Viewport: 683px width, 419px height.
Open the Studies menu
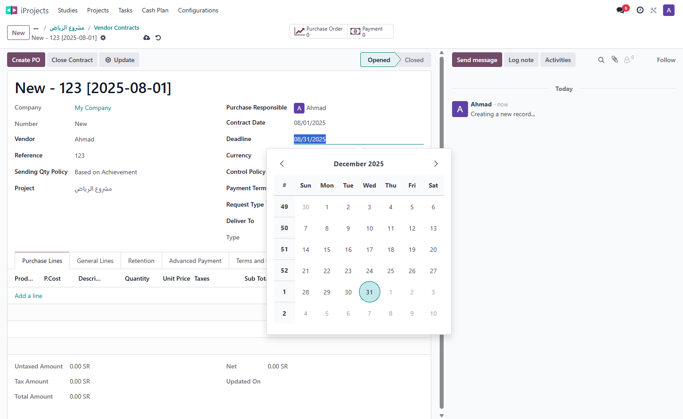click(x=67, y=10)
